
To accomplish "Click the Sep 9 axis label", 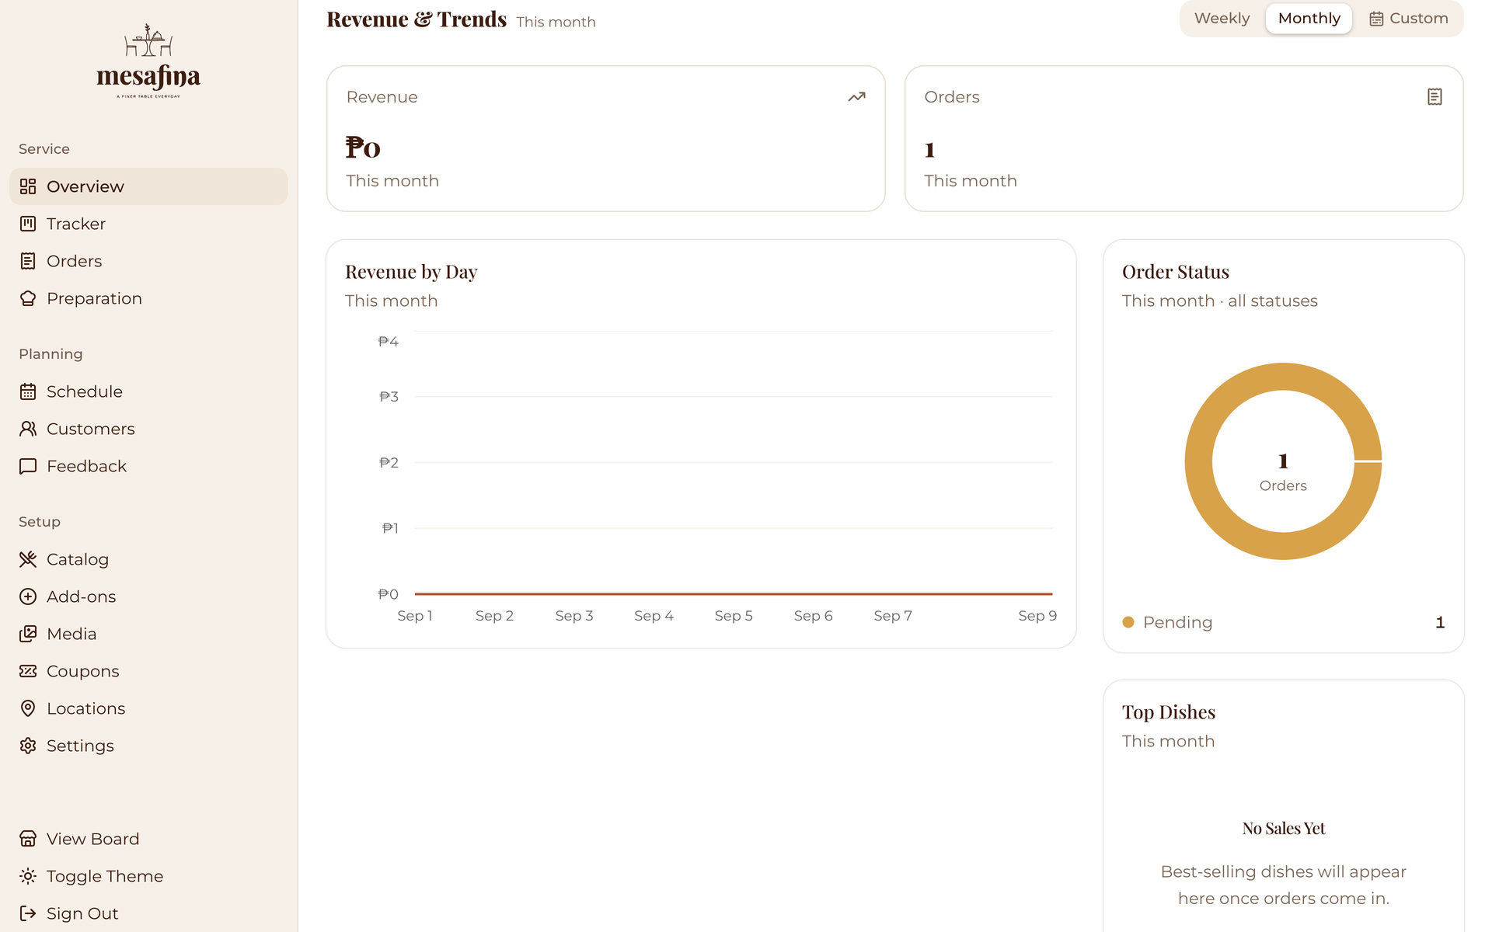I will 1037,616.
